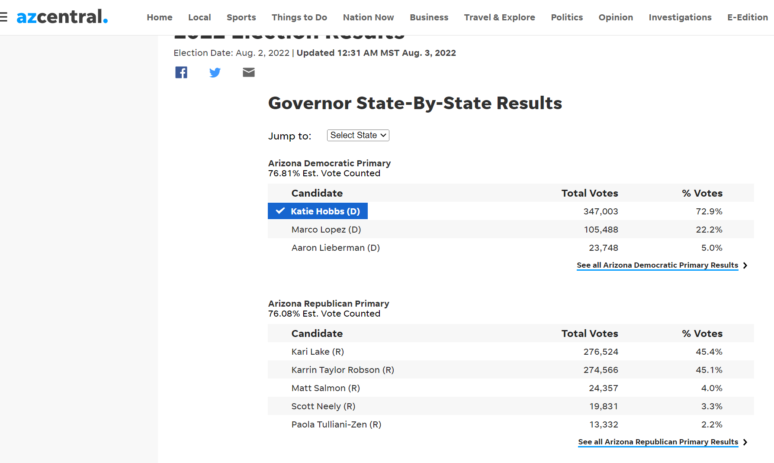Click the Jump to: label
The image size is (774, 463).
pos(289,136)
